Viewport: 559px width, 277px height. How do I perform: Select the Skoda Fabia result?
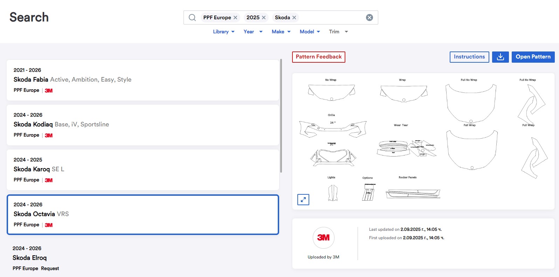tap(143, 80)
